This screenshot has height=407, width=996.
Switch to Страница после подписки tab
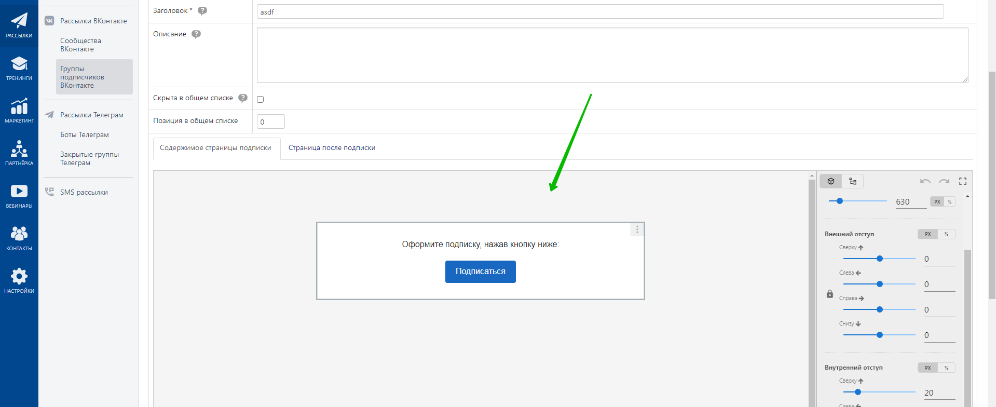pyautogui.click(x=332, y=148)
